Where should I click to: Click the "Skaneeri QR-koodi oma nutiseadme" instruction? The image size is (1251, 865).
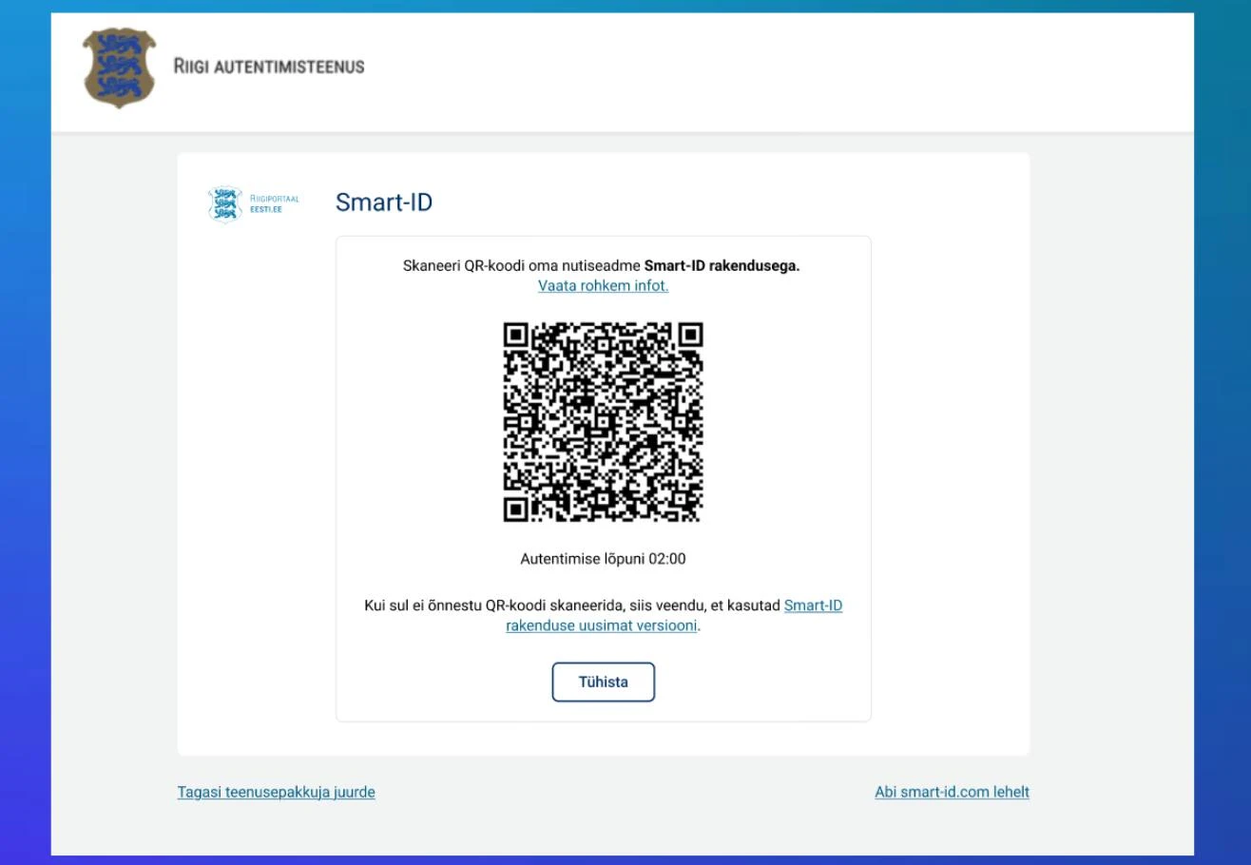(522, 265)
